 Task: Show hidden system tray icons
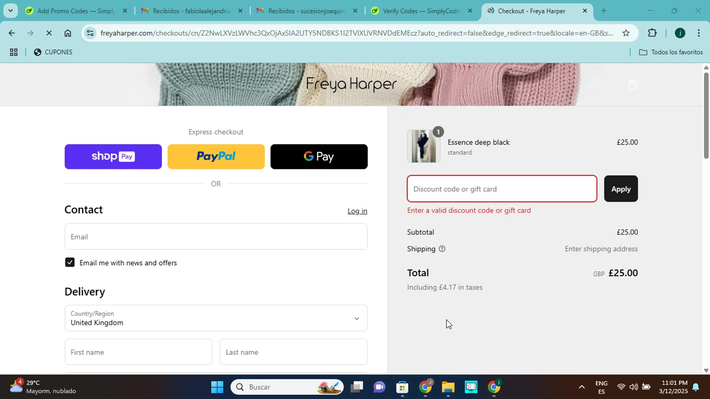click(582, 387)
